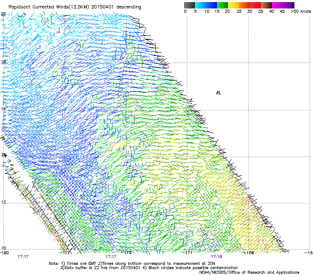Click the cyan 5-10 knots legend segment
The height and width of the screenshot is (275, 313).
click(200, 5)
